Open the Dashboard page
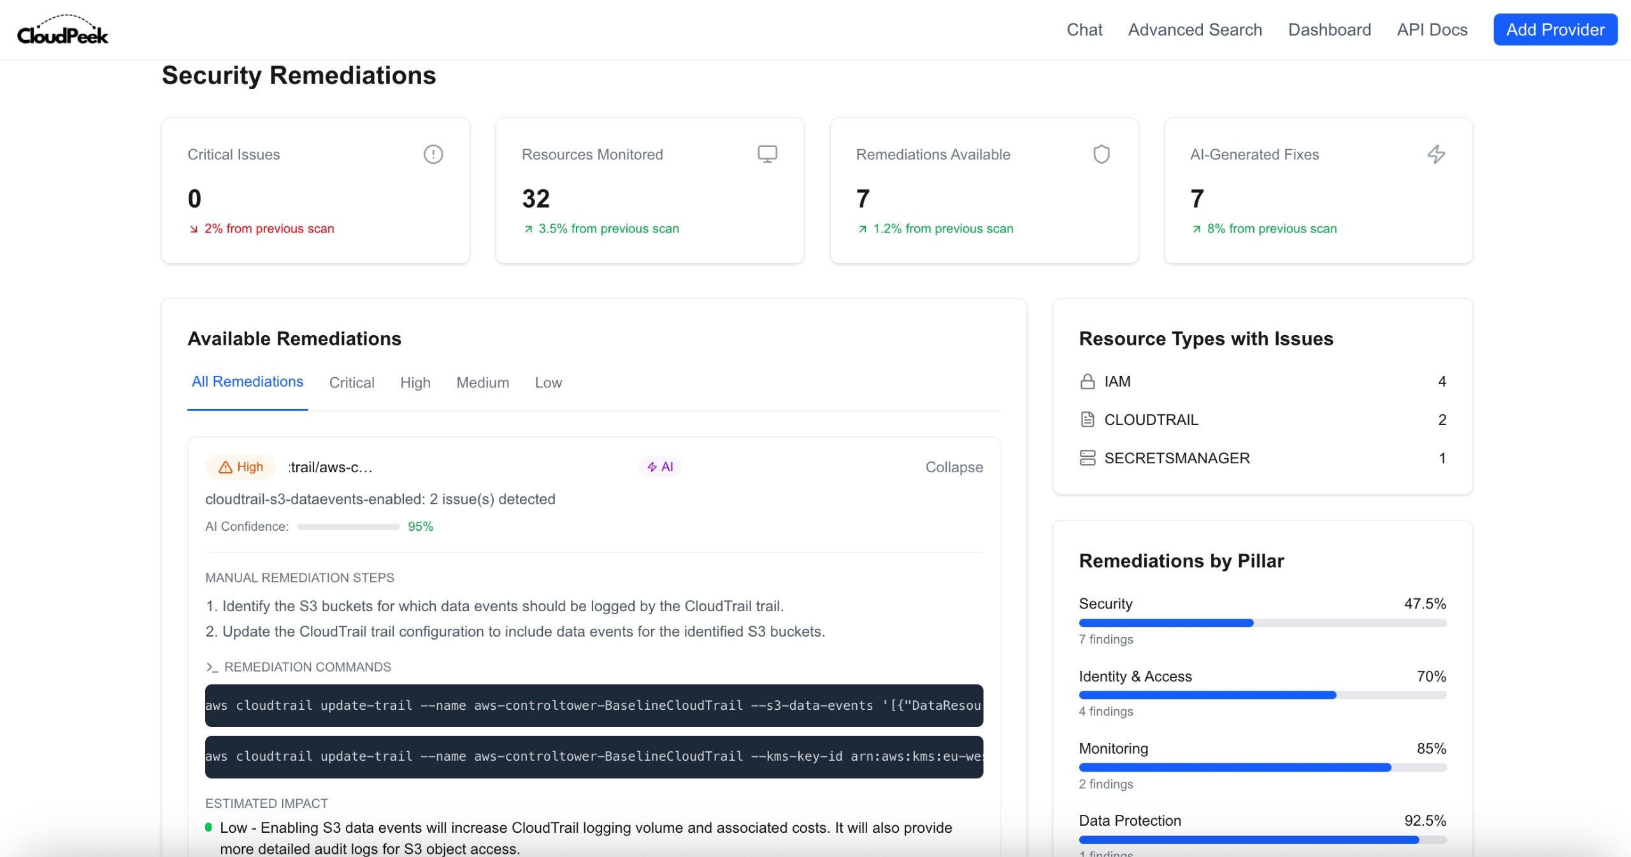 (1329, 29)
